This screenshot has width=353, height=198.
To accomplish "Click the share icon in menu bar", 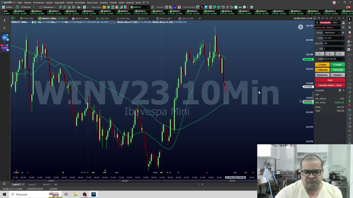I will [x=147, y=2].
